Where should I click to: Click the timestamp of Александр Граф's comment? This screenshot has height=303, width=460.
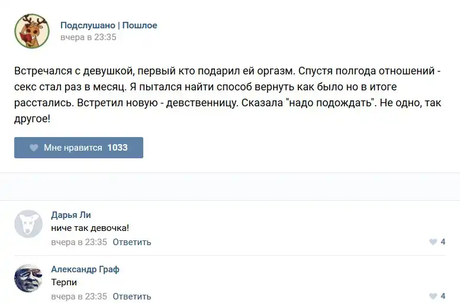[x=79, y=297]
